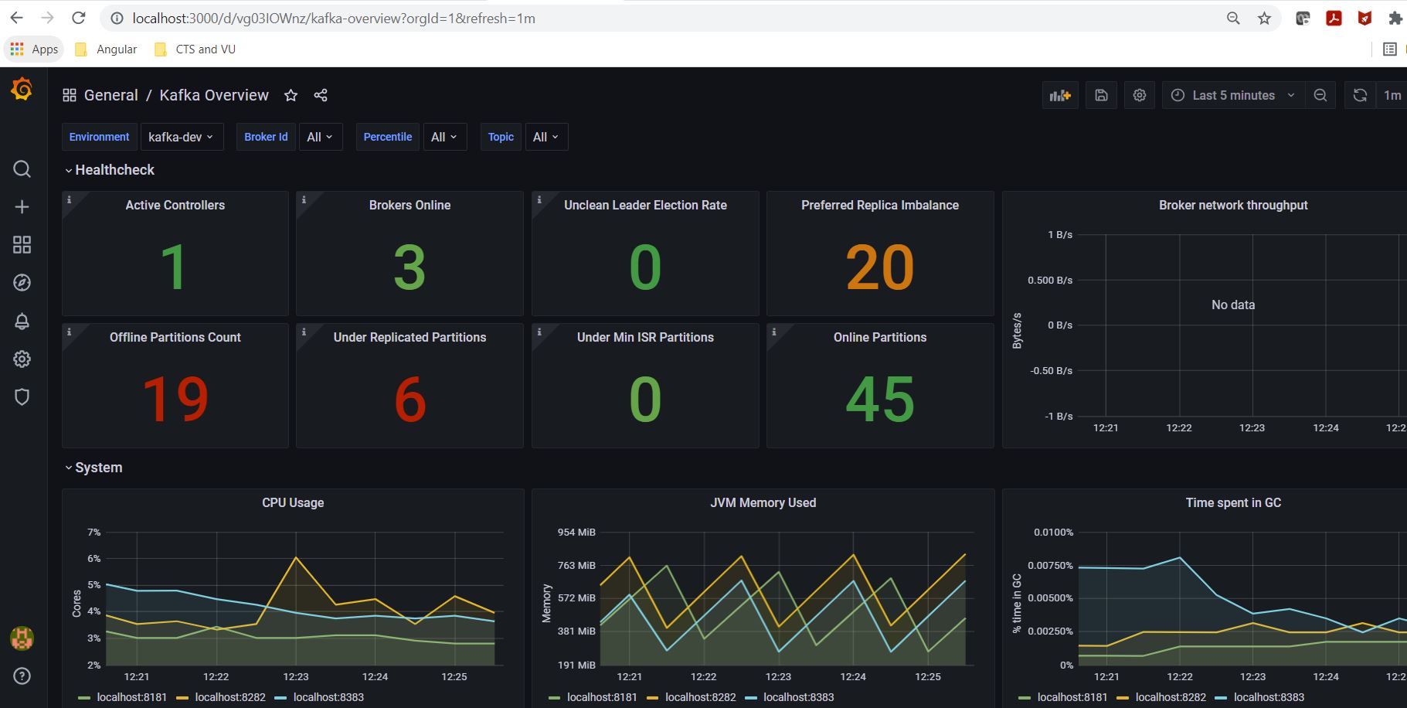Open the Topic filter dropdown
This screenshot has height=708, width=1407.
click(545, 137)
